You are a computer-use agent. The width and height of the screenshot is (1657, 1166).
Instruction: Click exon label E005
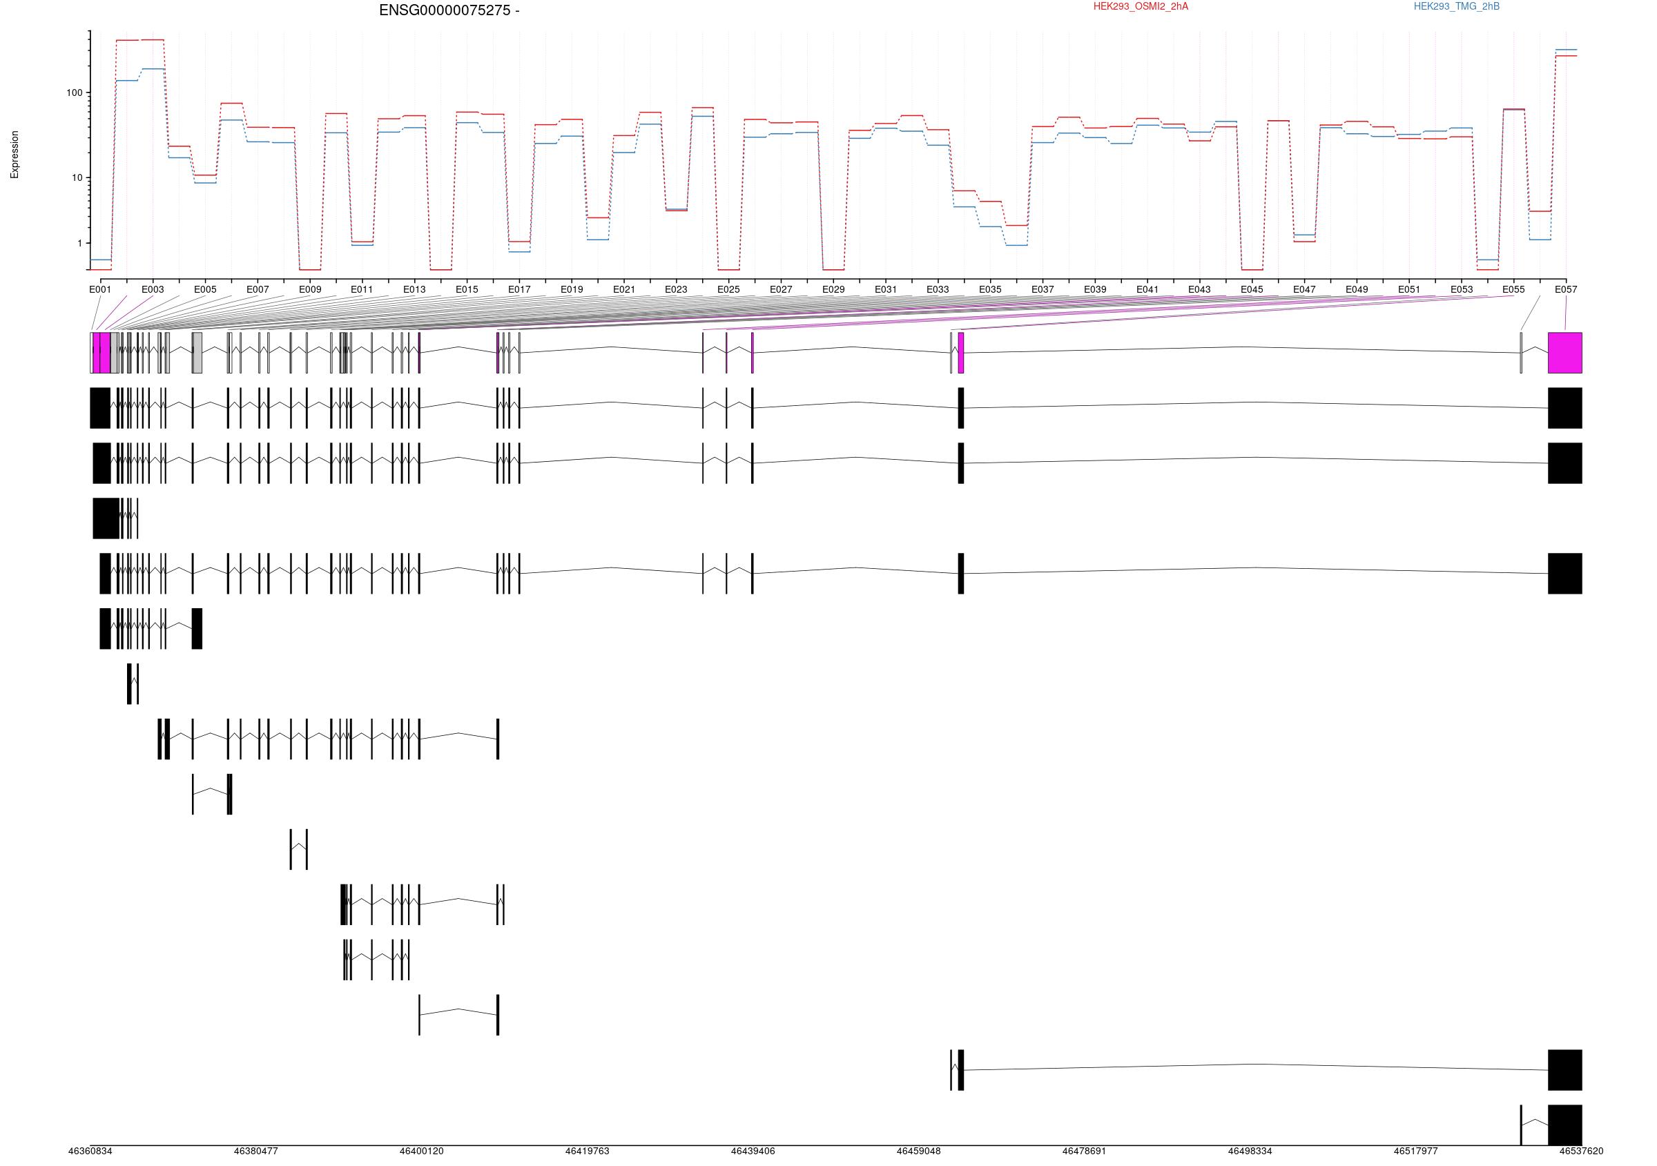[205, 289]
